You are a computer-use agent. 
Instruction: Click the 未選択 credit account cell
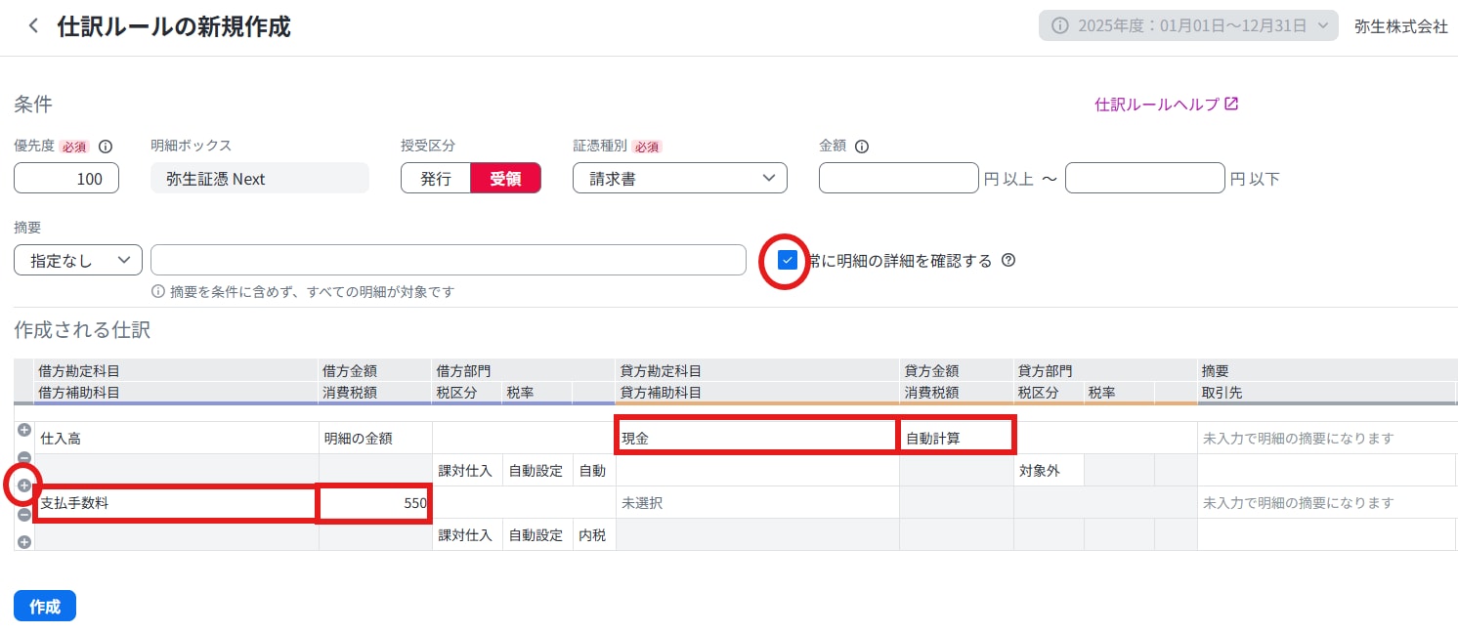pyautogui.click(x=757, y=503)
